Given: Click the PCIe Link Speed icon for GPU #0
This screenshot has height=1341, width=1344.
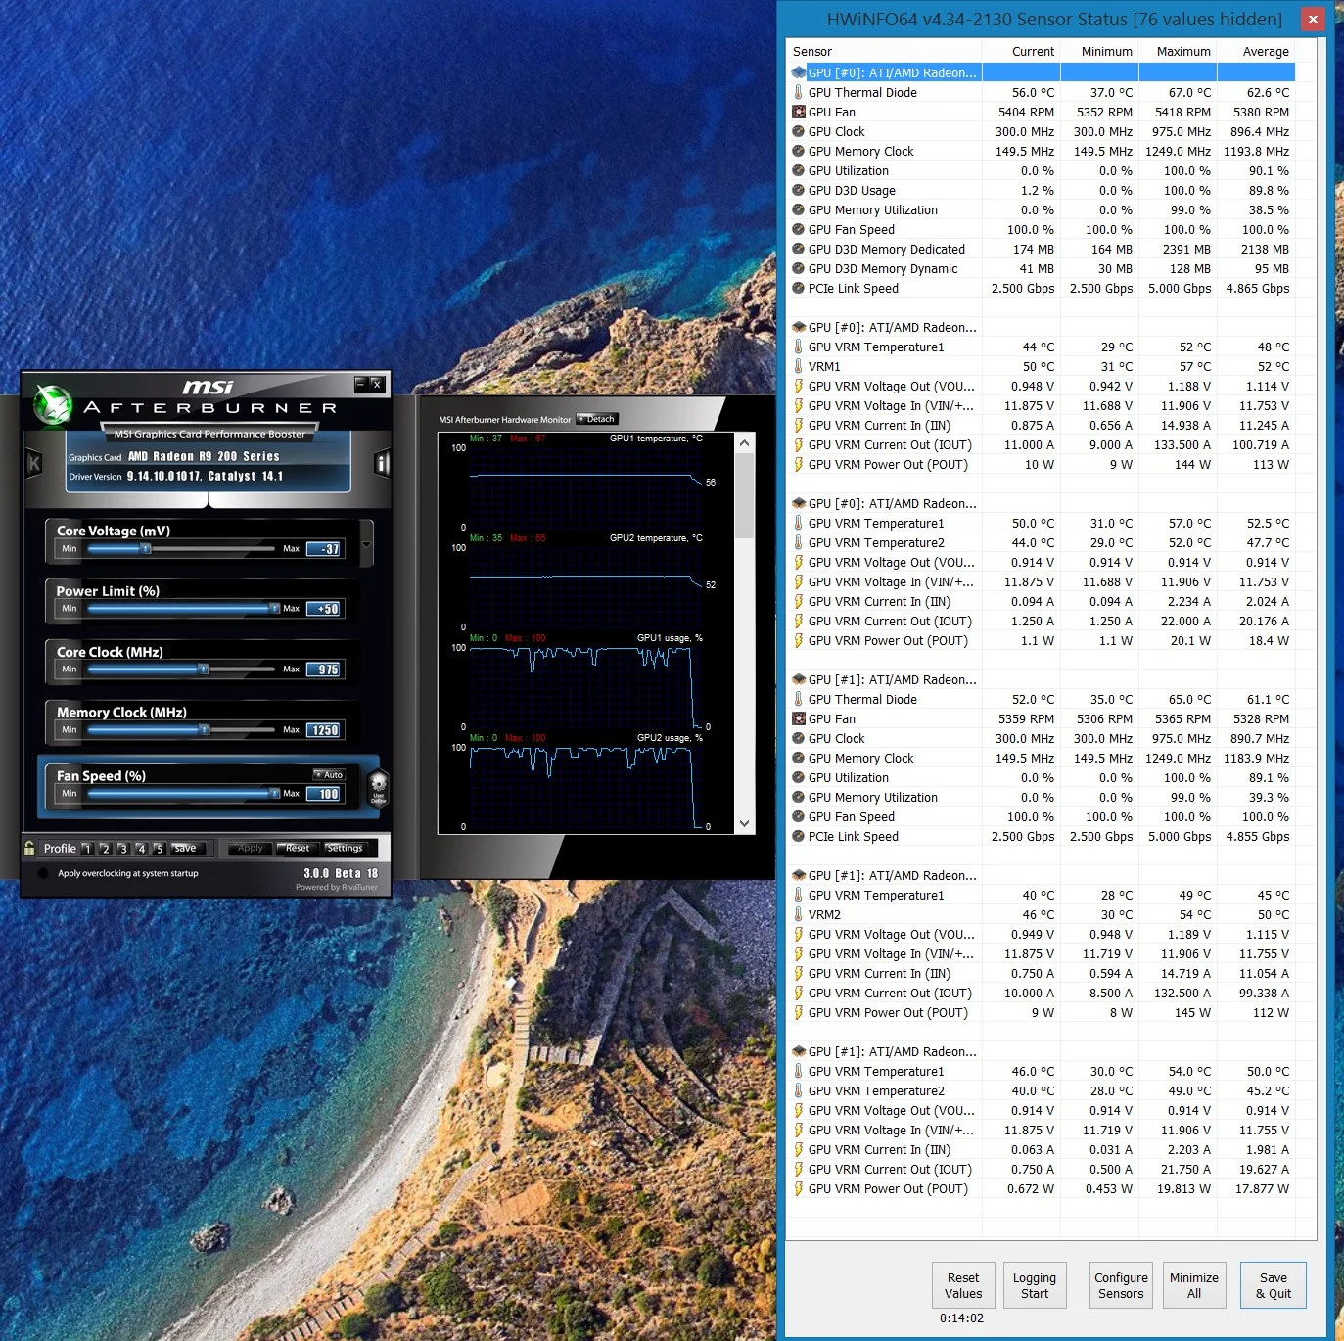Looking at the screenshot, I should coord(799,288).
